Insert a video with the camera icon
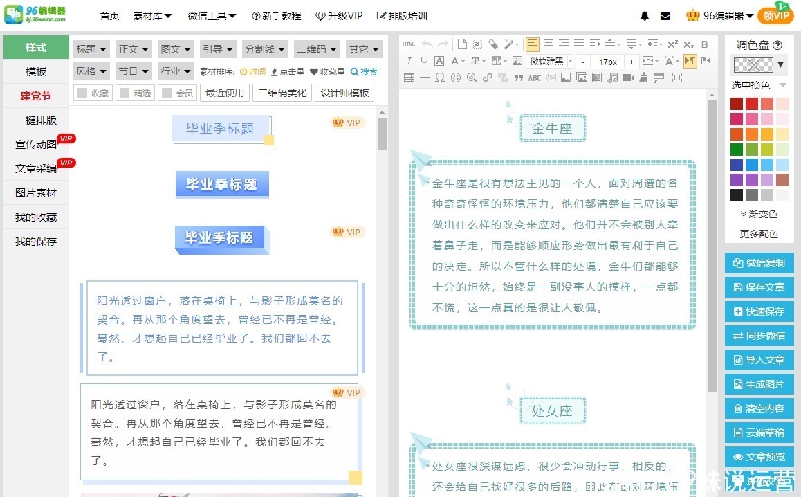The height and width of the screenshot is (497, 801). [627, 78]
